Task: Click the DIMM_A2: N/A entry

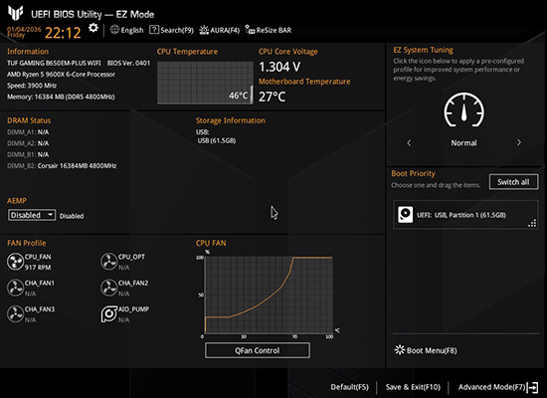Action: click(x=28, y=143)
